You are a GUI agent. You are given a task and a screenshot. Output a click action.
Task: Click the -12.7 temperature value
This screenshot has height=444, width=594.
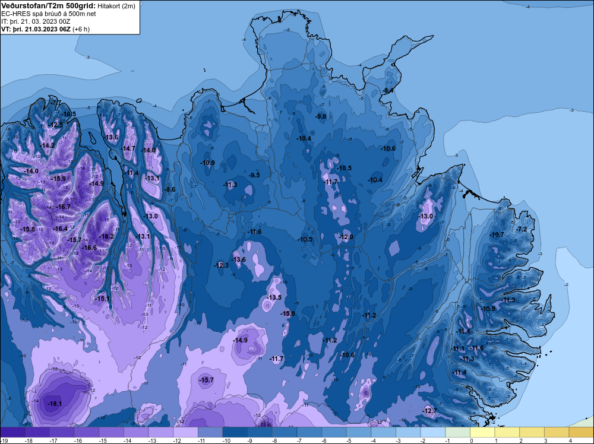point(429,411)
